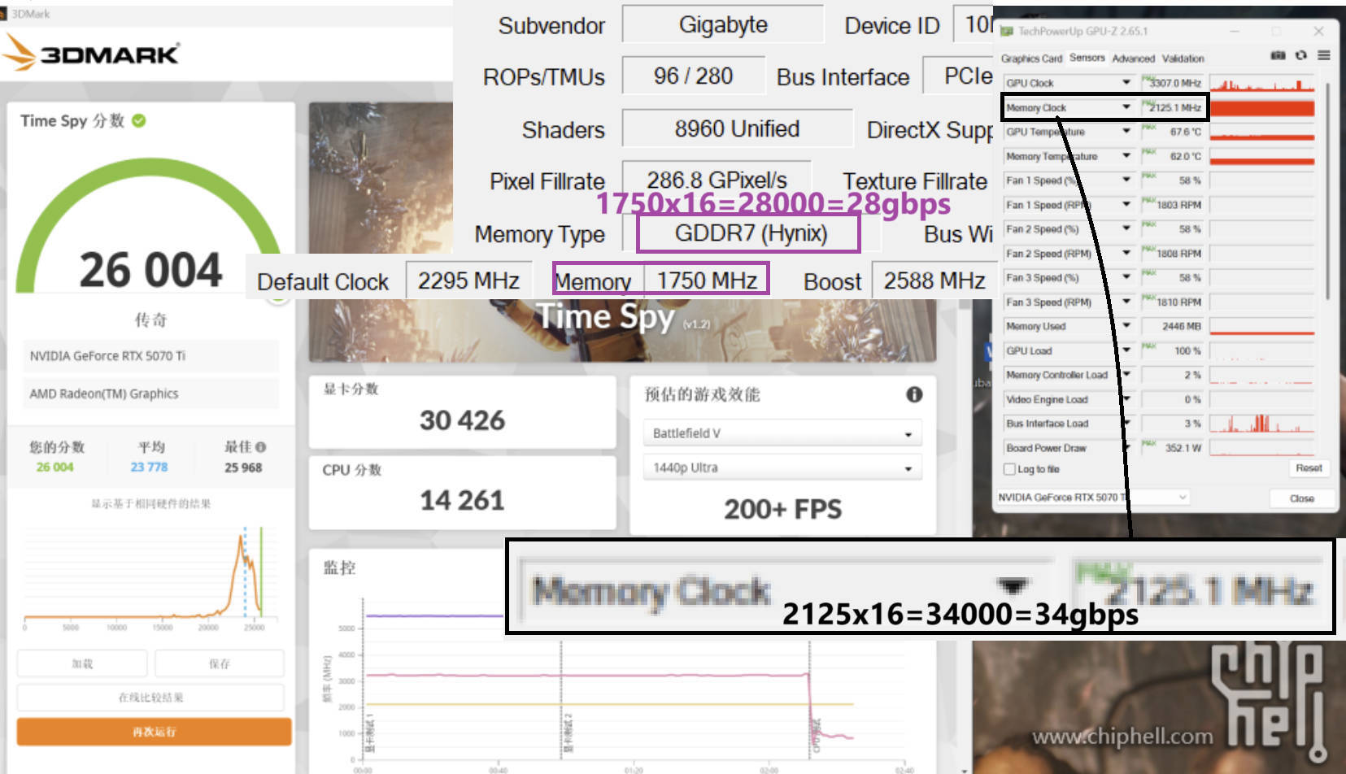Click the info icon on 预估的游戏效能 panel
The width and height of the screenshot is (1346, 774).
(913, 395)
